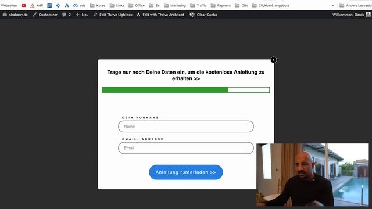
Task: Click Edit Thrive Lightbox
Action: 113,15
